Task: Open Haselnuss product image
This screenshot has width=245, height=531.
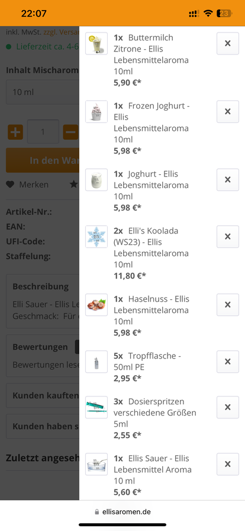Action: coord(96,305)
